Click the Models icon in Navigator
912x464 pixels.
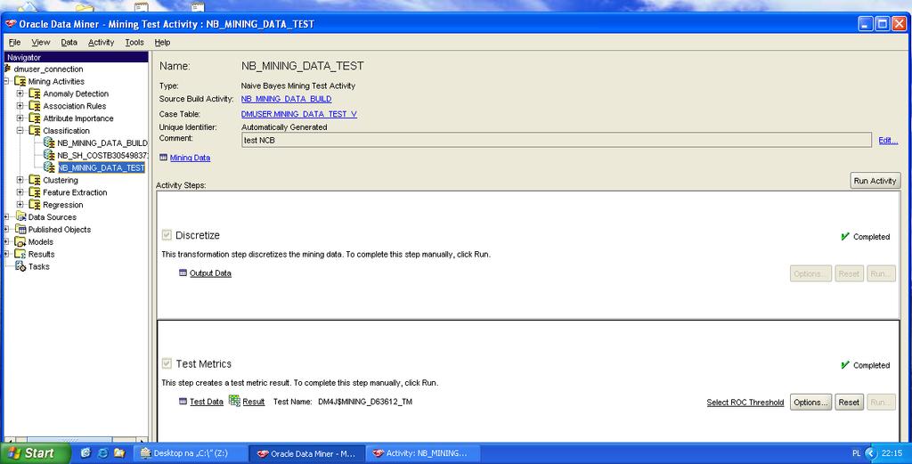(20, 242)
